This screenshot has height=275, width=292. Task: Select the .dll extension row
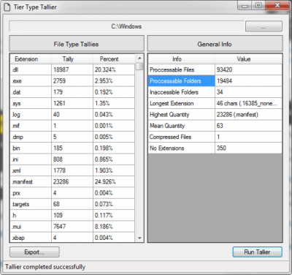72,69
